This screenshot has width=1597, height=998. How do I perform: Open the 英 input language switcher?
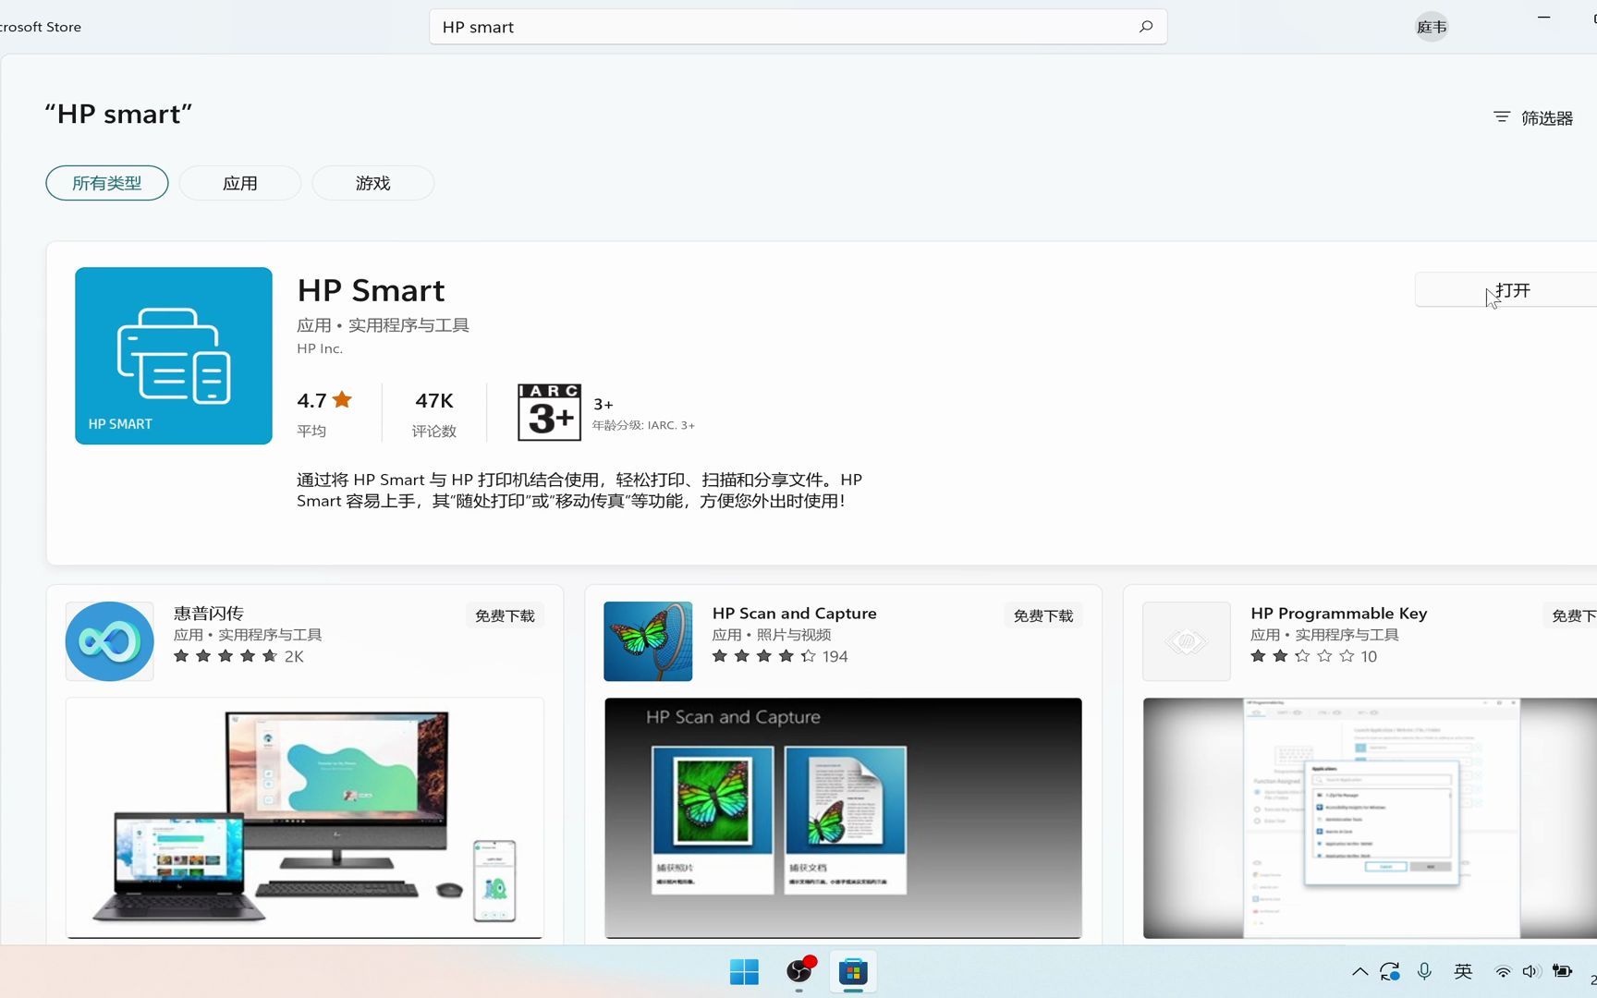pyautogui.click(x=1462, y=971)
